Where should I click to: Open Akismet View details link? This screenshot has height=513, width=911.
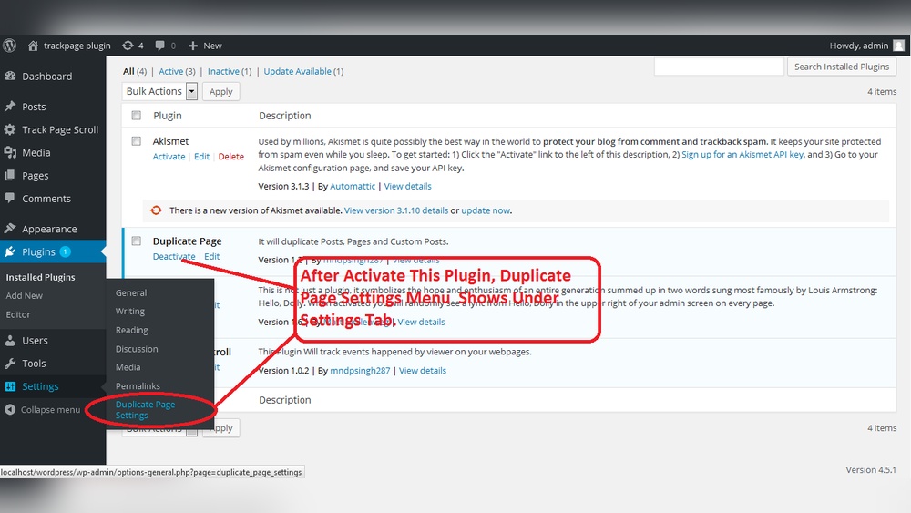[x=408, y=186]
